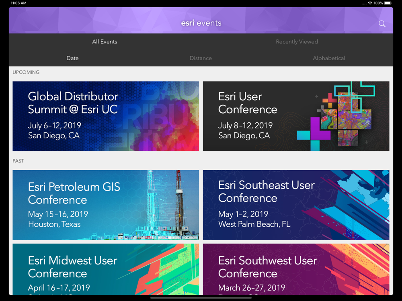
Task: Tap the esri events logo in header
Action: (201, 23)
